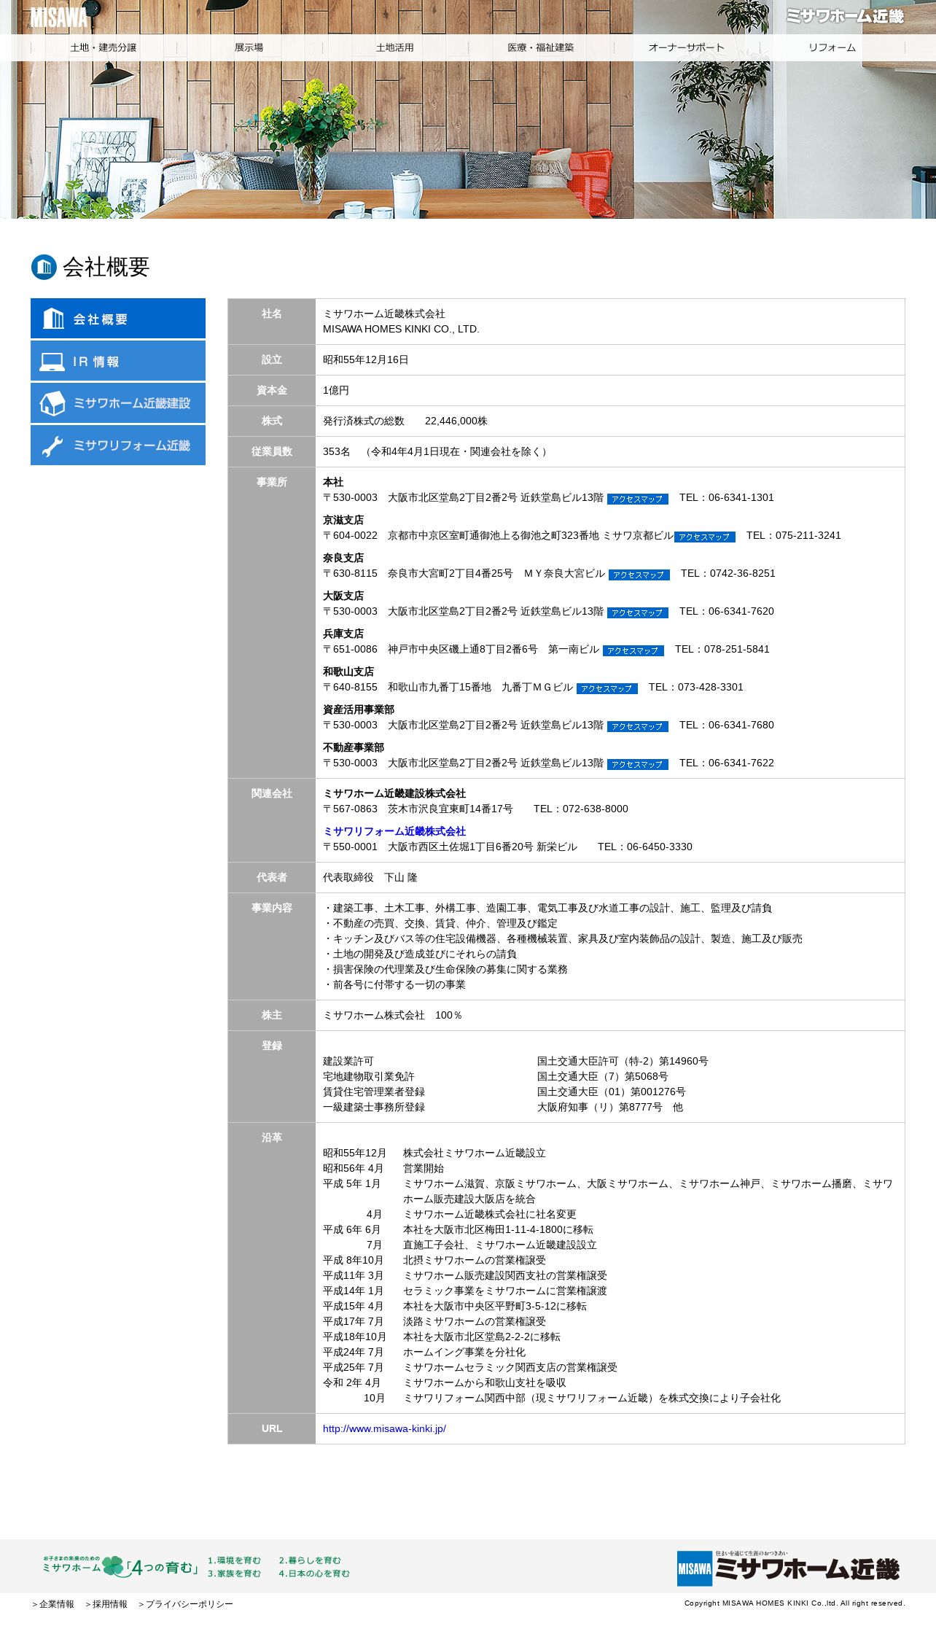Screen dimensions: 936x1626
Task: Open the アクセスマップ for 兵庫支店
Action: [x=633, y=650]
